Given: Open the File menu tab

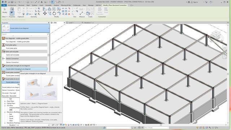Looking at the screenshot, I should pyautogui.click(x=4, y=5).
